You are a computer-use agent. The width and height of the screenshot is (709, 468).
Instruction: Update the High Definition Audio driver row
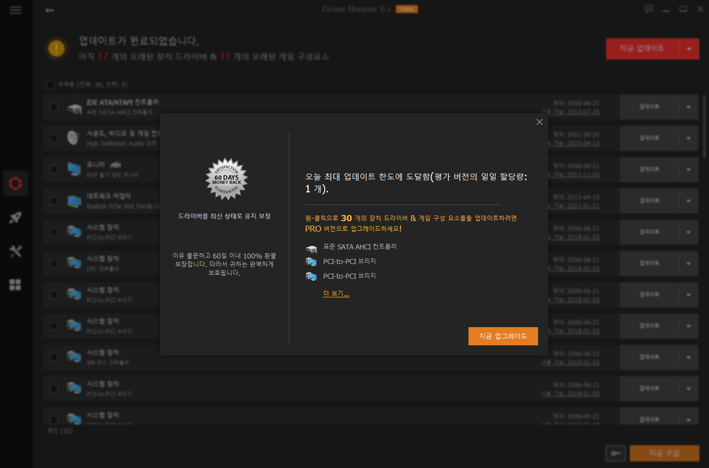[x=649, y=138]
